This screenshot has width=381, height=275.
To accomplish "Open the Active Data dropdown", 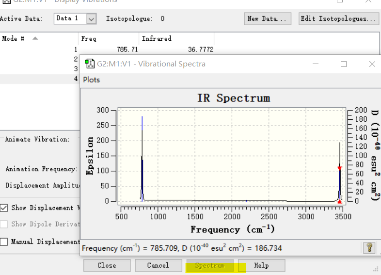I will (x=91, y=19).
